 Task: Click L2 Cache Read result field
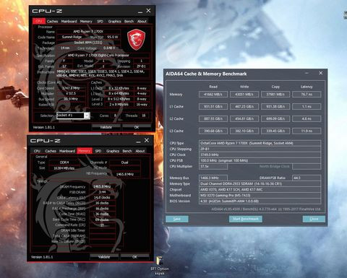pos(213,118)
